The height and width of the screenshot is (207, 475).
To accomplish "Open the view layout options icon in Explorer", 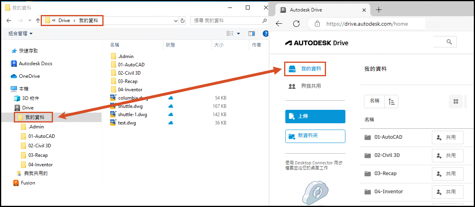I will pyautogui.click(x=230, y=34).
